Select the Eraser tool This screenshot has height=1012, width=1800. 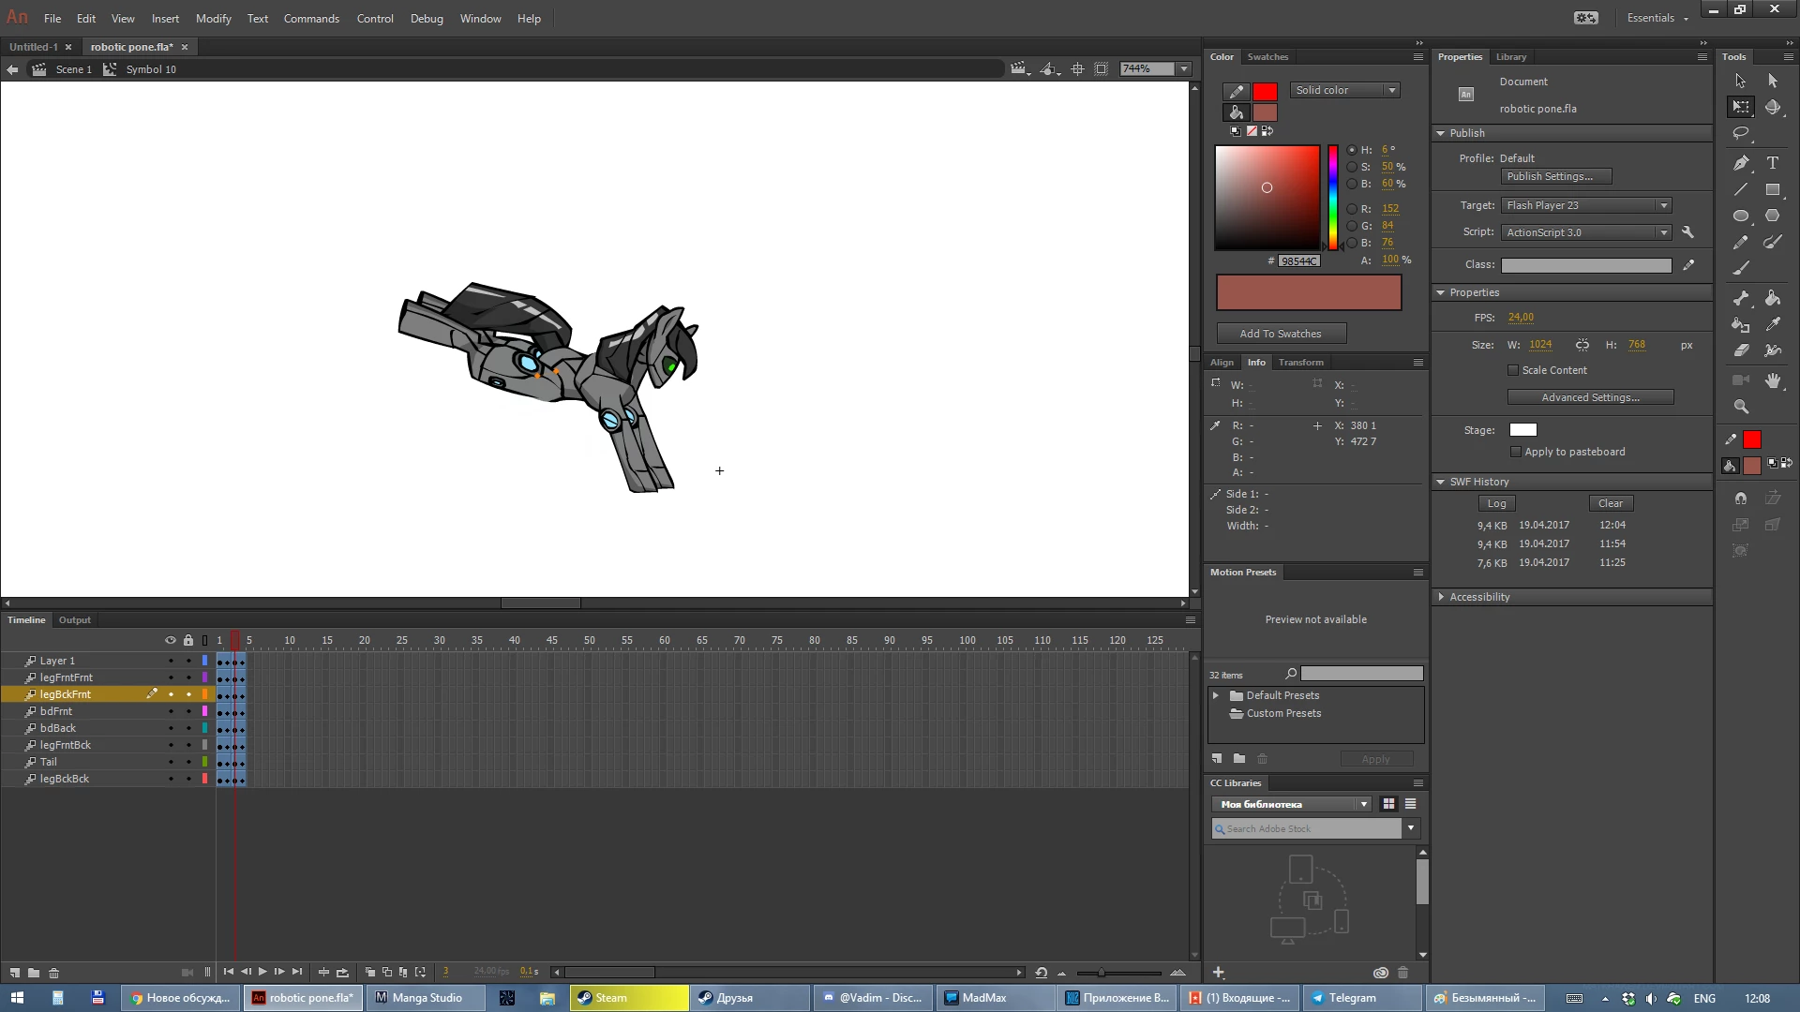1741,350
